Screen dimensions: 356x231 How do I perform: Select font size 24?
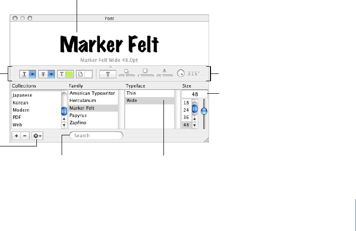click(x=186, y=110)
